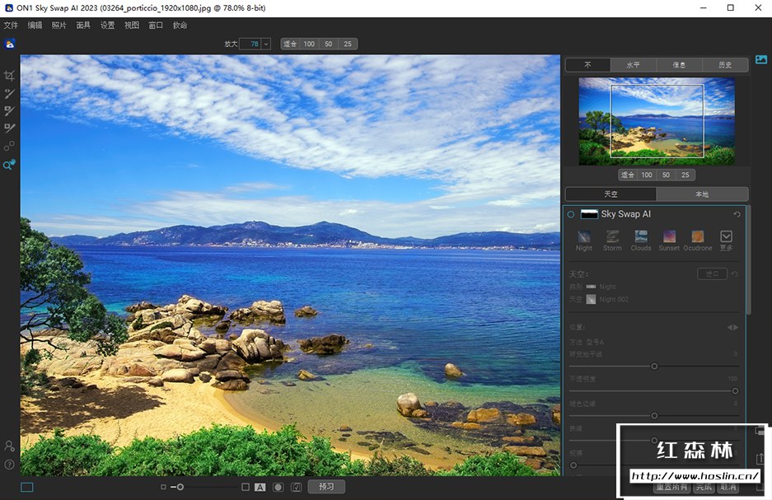The width and height of the screenshot is (772, 500).
Task: Open the 编辑 menu
Action: [x=35, y=26]
